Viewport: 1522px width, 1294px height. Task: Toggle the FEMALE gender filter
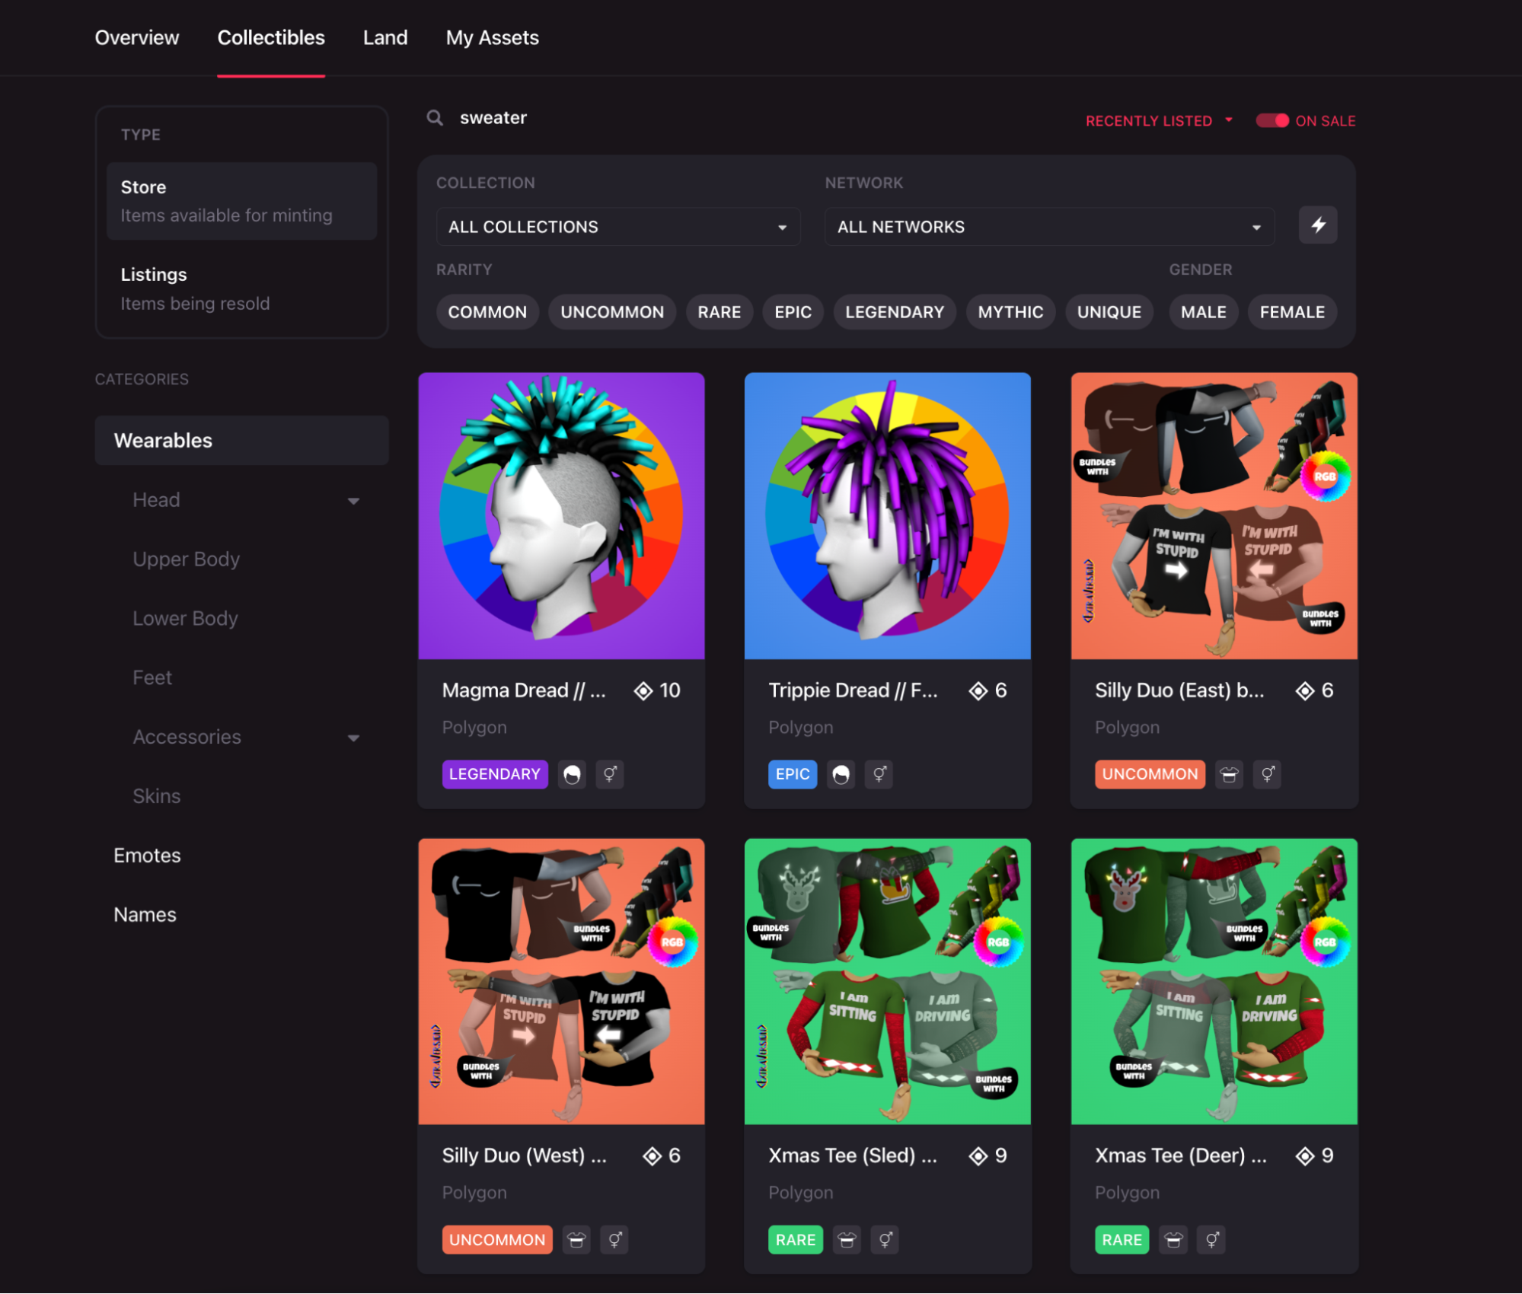tap(1292, 312)
